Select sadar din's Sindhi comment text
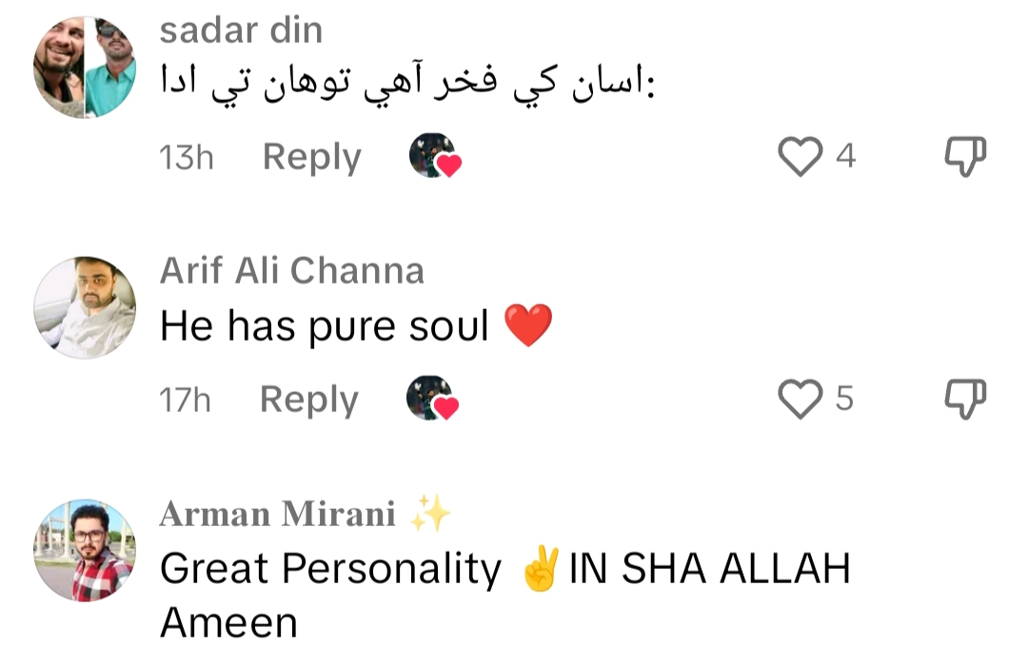Image resolution: width=1028 pixels, height=664 pixels. [407, 88]
